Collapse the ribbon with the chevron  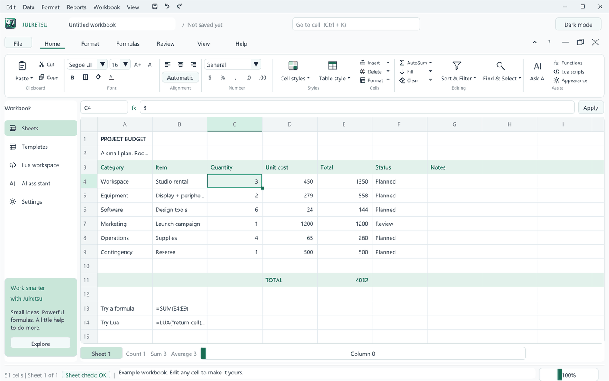point(535,42)
